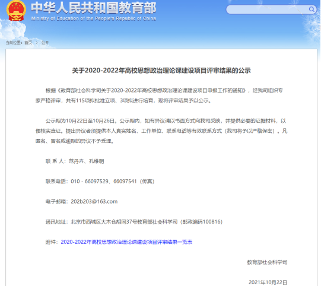The height and width of the screenshot is (286, 321).
Task: Click the signature 教育部社会科学司
Action: (267, 262)
